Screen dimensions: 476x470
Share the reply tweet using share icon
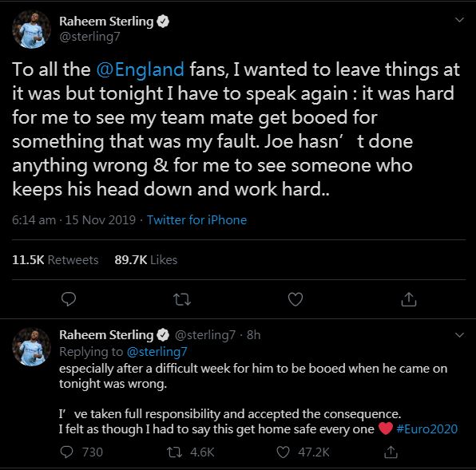point(391,452)
